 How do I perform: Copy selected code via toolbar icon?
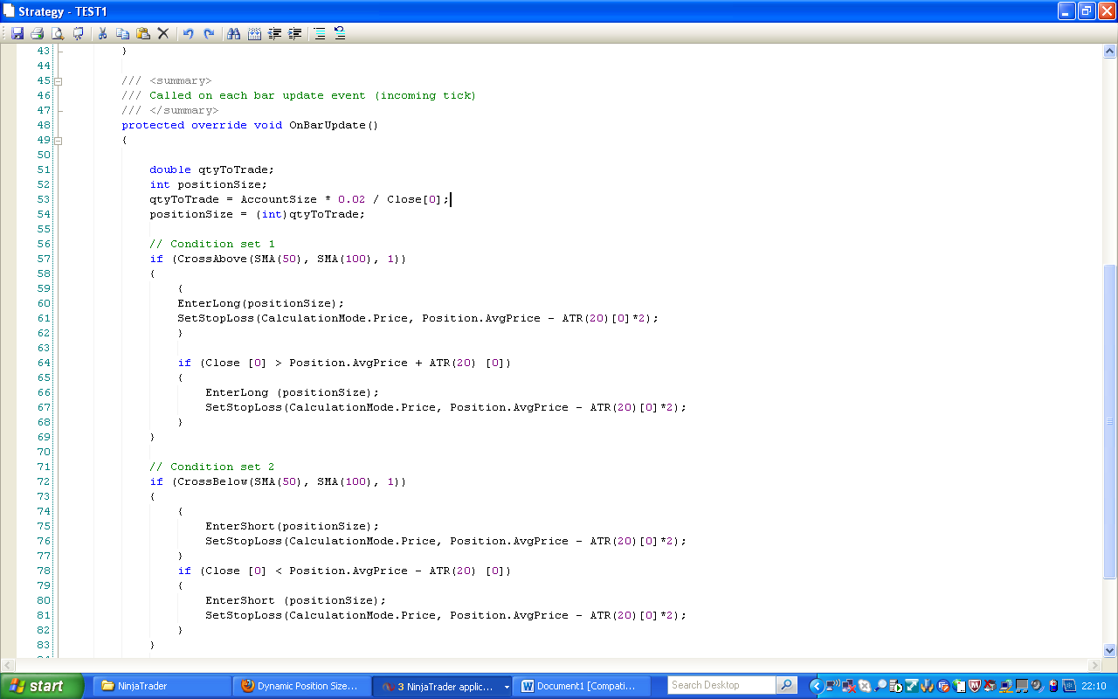coord(122,33)
